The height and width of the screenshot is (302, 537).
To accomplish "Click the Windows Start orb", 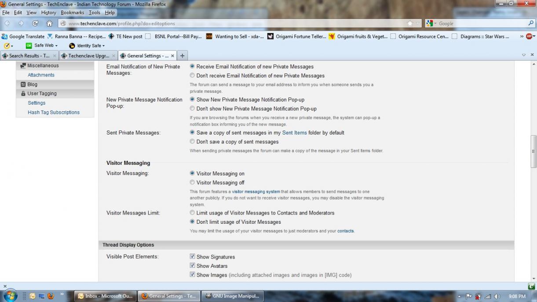I will coord(10,295).
